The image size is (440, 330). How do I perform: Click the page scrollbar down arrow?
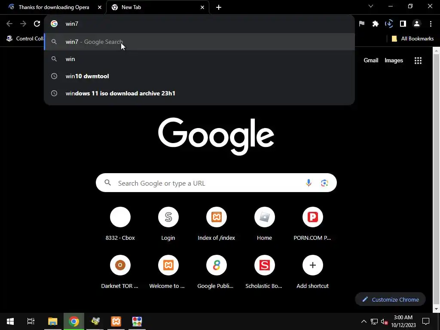(437, 309)
